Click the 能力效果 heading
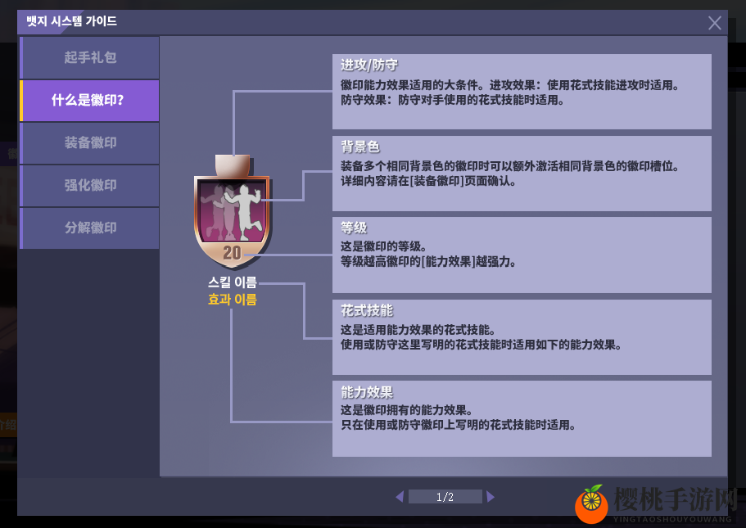The width and height of the screenshot is (746, 528). coord(367,392)
